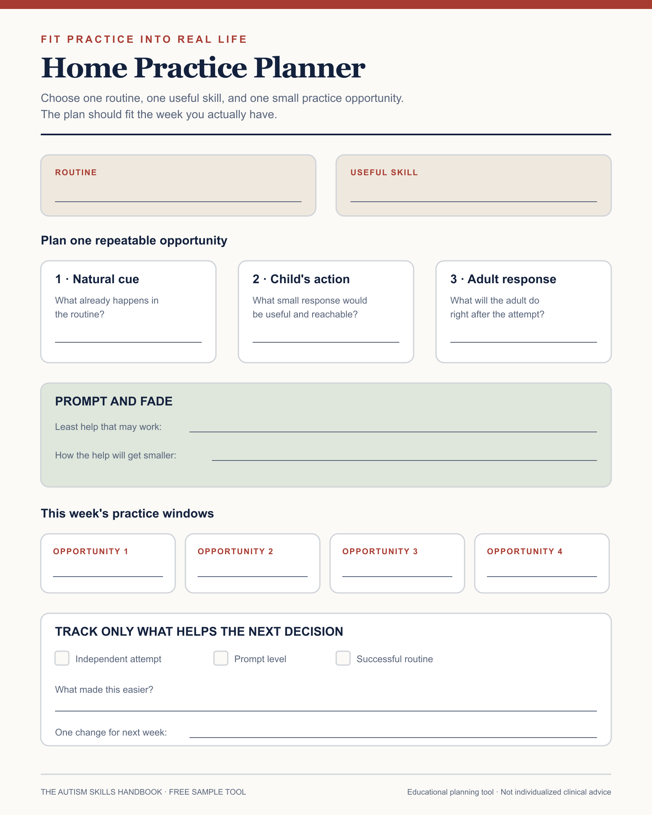Click the Home Practice Planner title

(x=203, y=68)
